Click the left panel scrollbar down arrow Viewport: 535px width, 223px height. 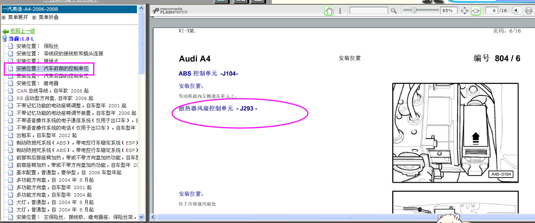click(141, 217)
